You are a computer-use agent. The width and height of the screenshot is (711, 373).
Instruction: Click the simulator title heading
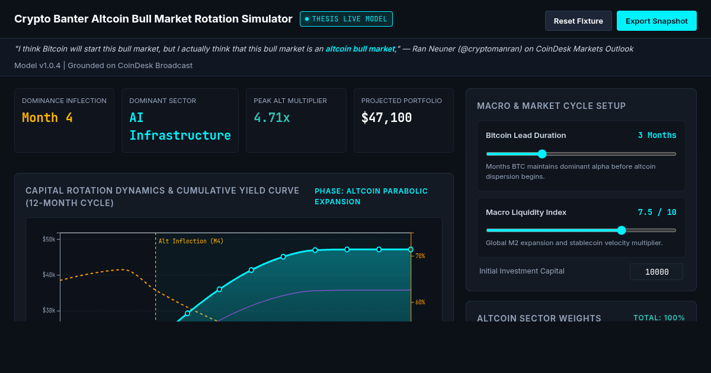coord(153,19)
